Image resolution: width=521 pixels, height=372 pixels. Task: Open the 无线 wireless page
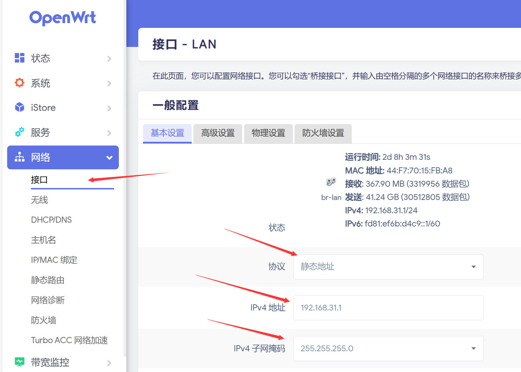(x=40, y=200)
